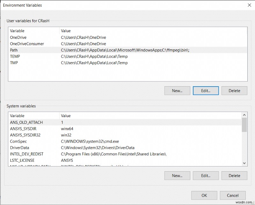Click New under system variables

(177, 175)
